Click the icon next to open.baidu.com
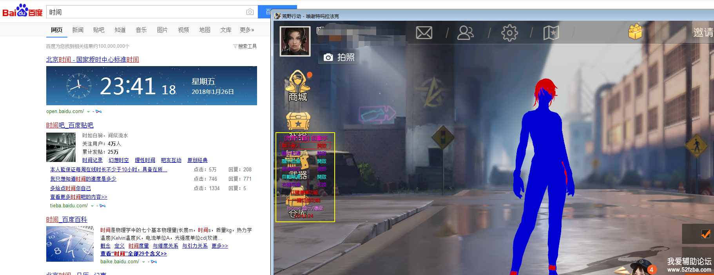 point(99,111)
